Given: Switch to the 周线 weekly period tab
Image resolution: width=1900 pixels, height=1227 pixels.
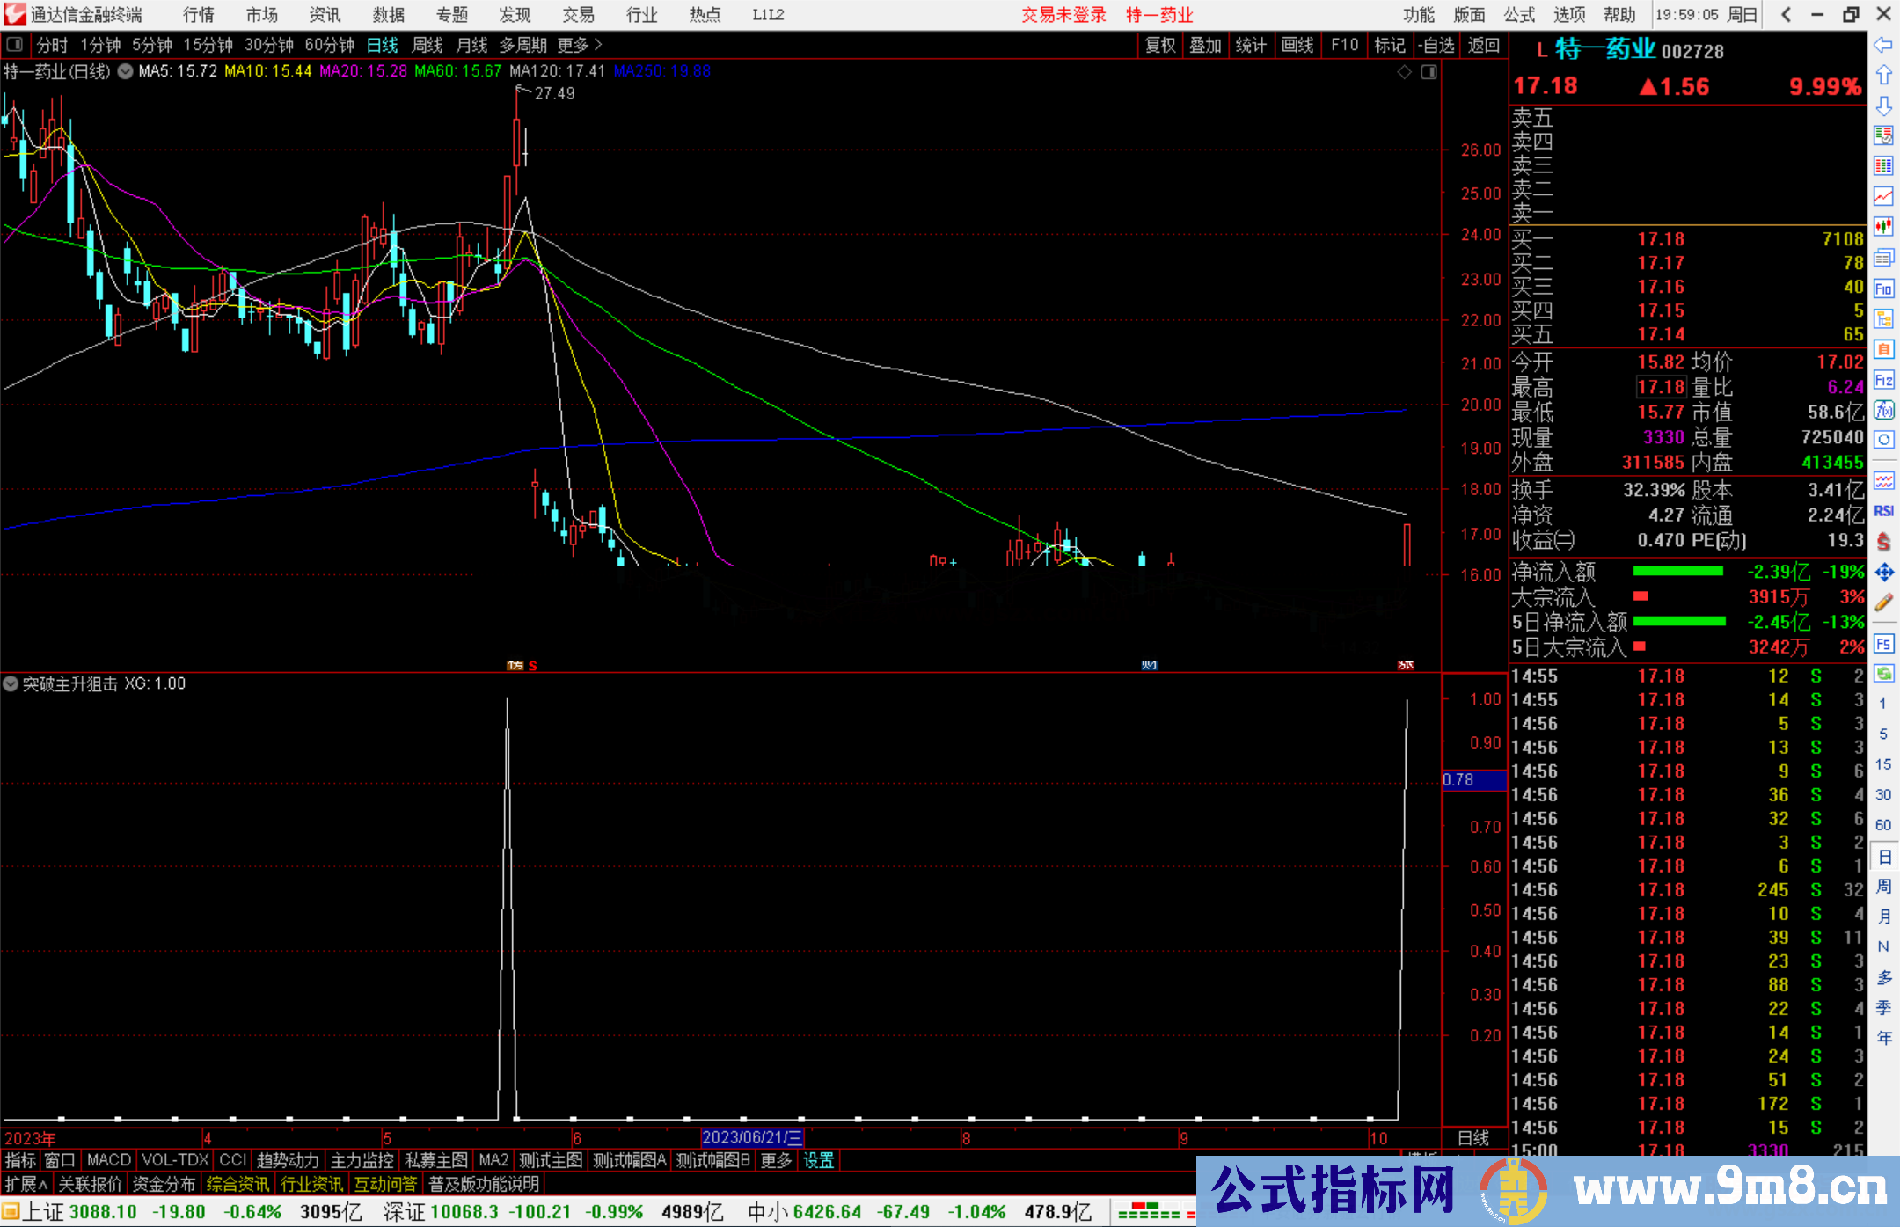Looking at the screenshot, I should [427, 45].
